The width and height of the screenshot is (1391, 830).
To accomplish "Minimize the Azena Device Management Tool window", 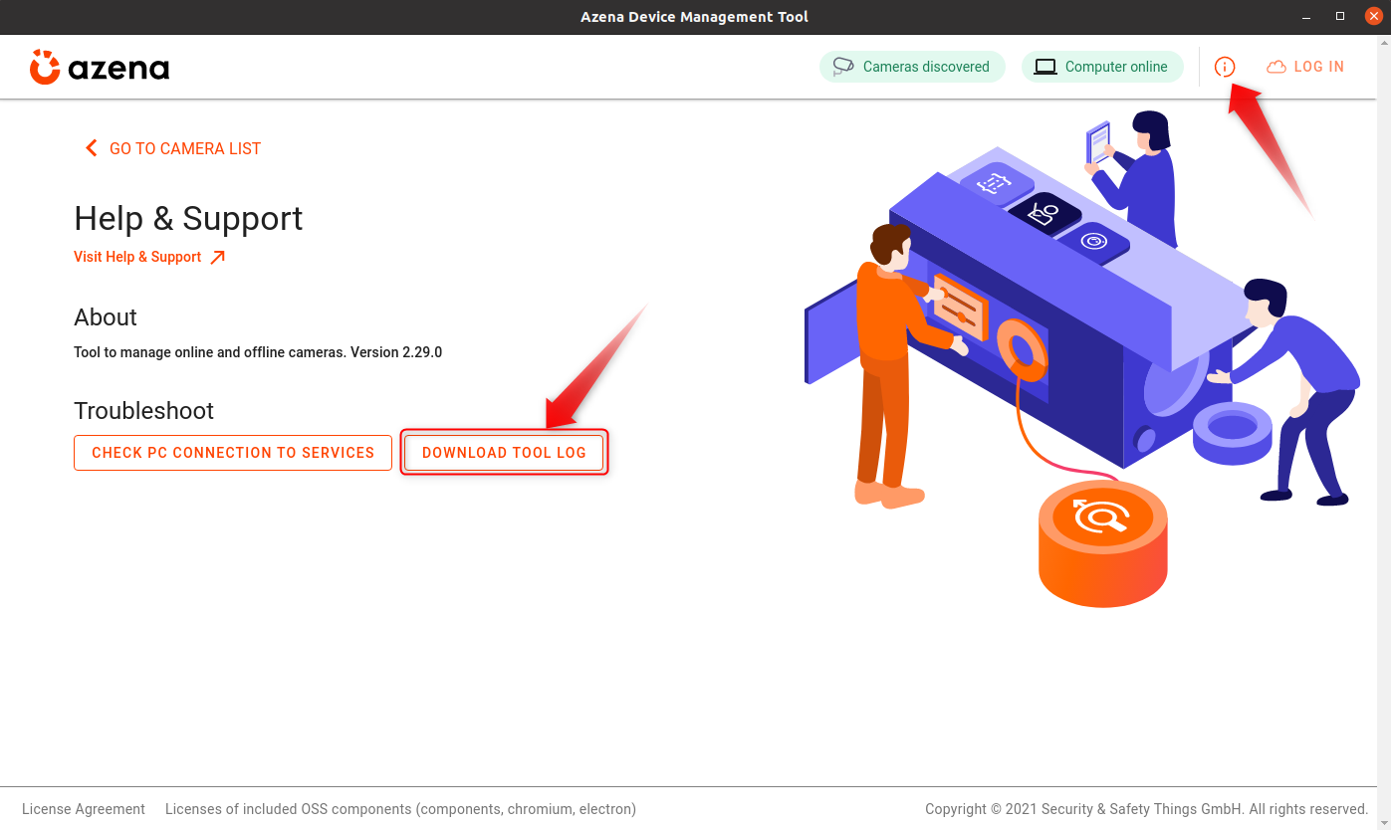I will click(1306, 16).
